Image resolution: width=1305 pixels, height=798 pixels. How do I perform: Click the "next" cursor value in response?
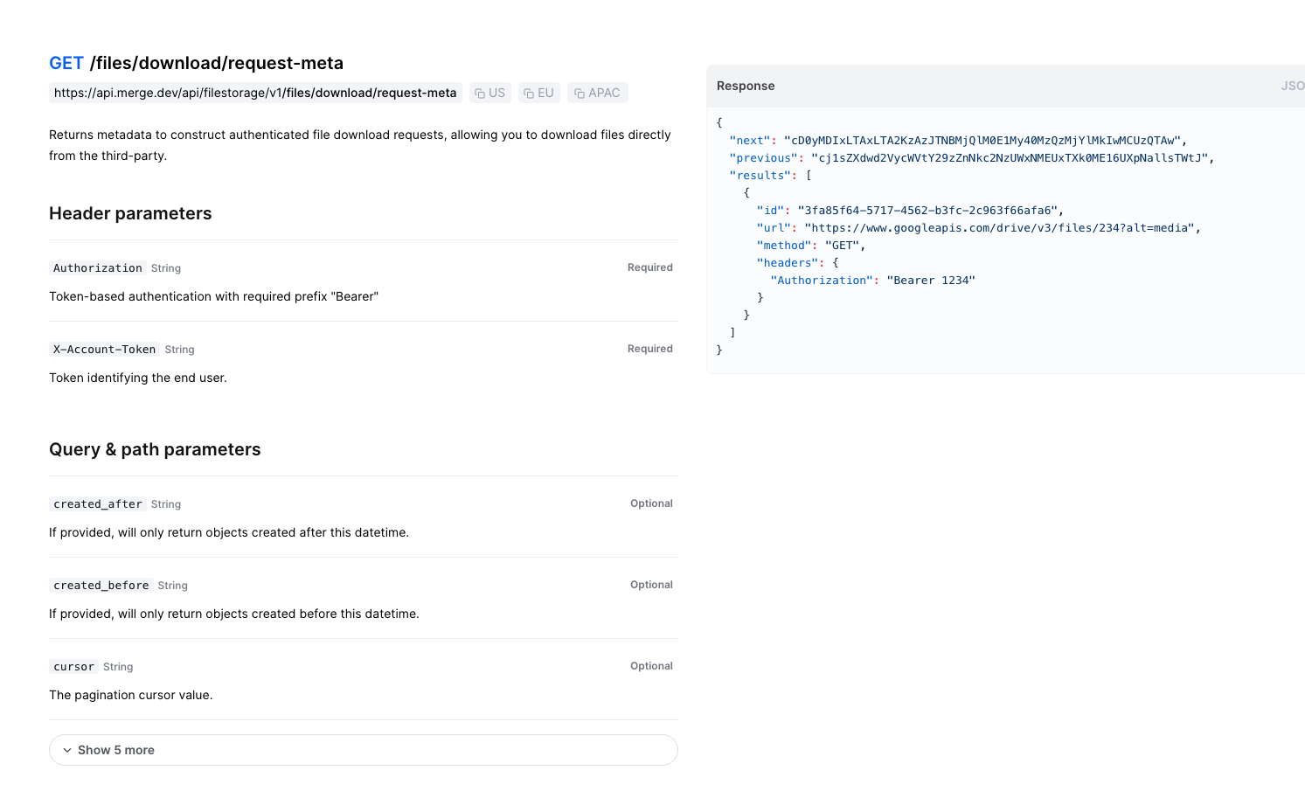(984, 141)
